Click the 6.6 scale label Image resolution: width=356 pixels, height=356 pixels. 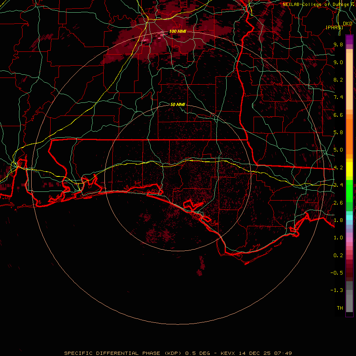click(x=338, y=115)
